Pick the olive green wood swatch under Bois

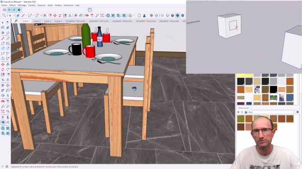241,119
